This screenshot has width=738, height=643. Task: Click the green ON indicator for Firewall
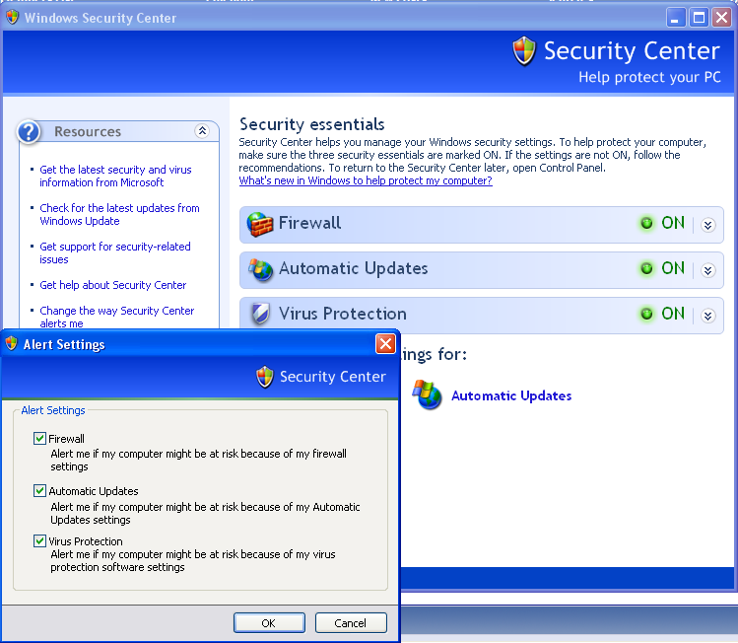point(646,223)
